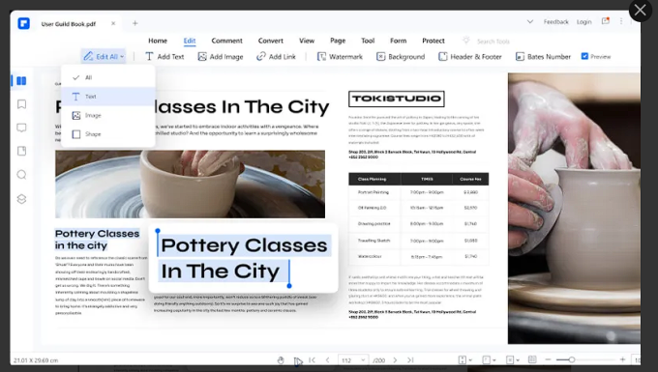Open a new tab with plus button
This screenshot has height=372, width=658.
135,23
